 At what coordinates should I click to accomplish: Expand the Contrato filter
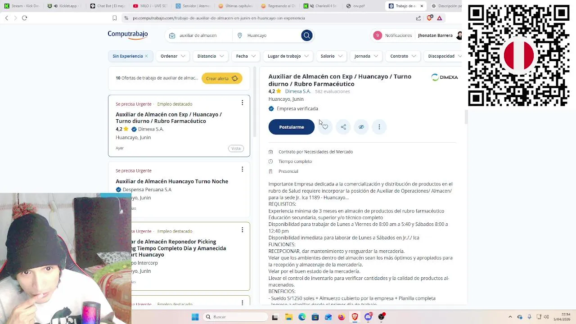[403, 56]
